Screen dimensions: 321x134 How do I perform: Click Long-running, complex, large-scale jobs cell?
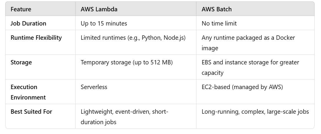pos(255,112)
